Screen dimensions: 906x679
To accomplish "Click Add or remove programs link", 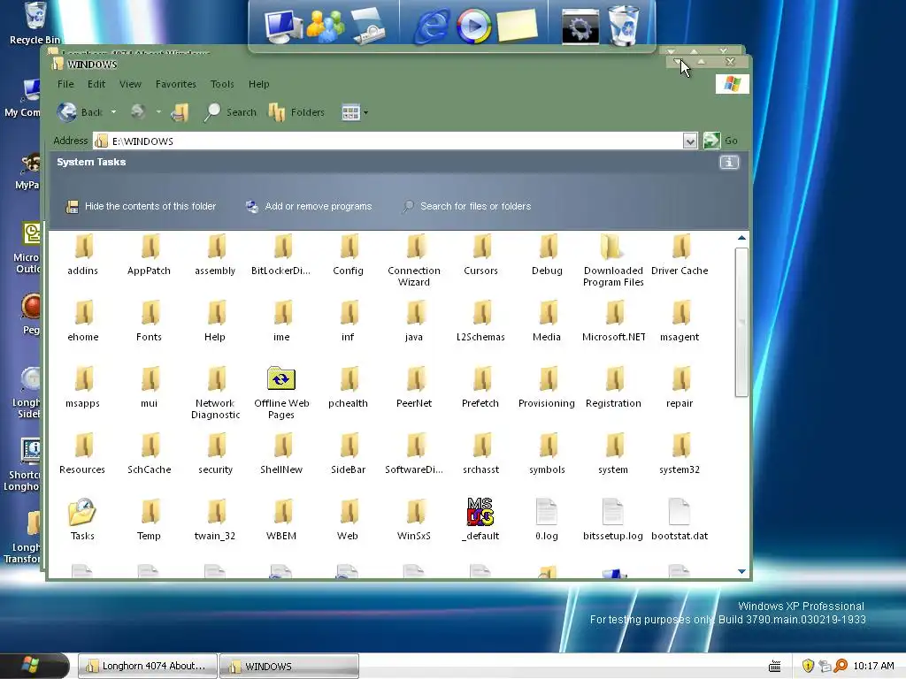I will click(x=309, y=206).
